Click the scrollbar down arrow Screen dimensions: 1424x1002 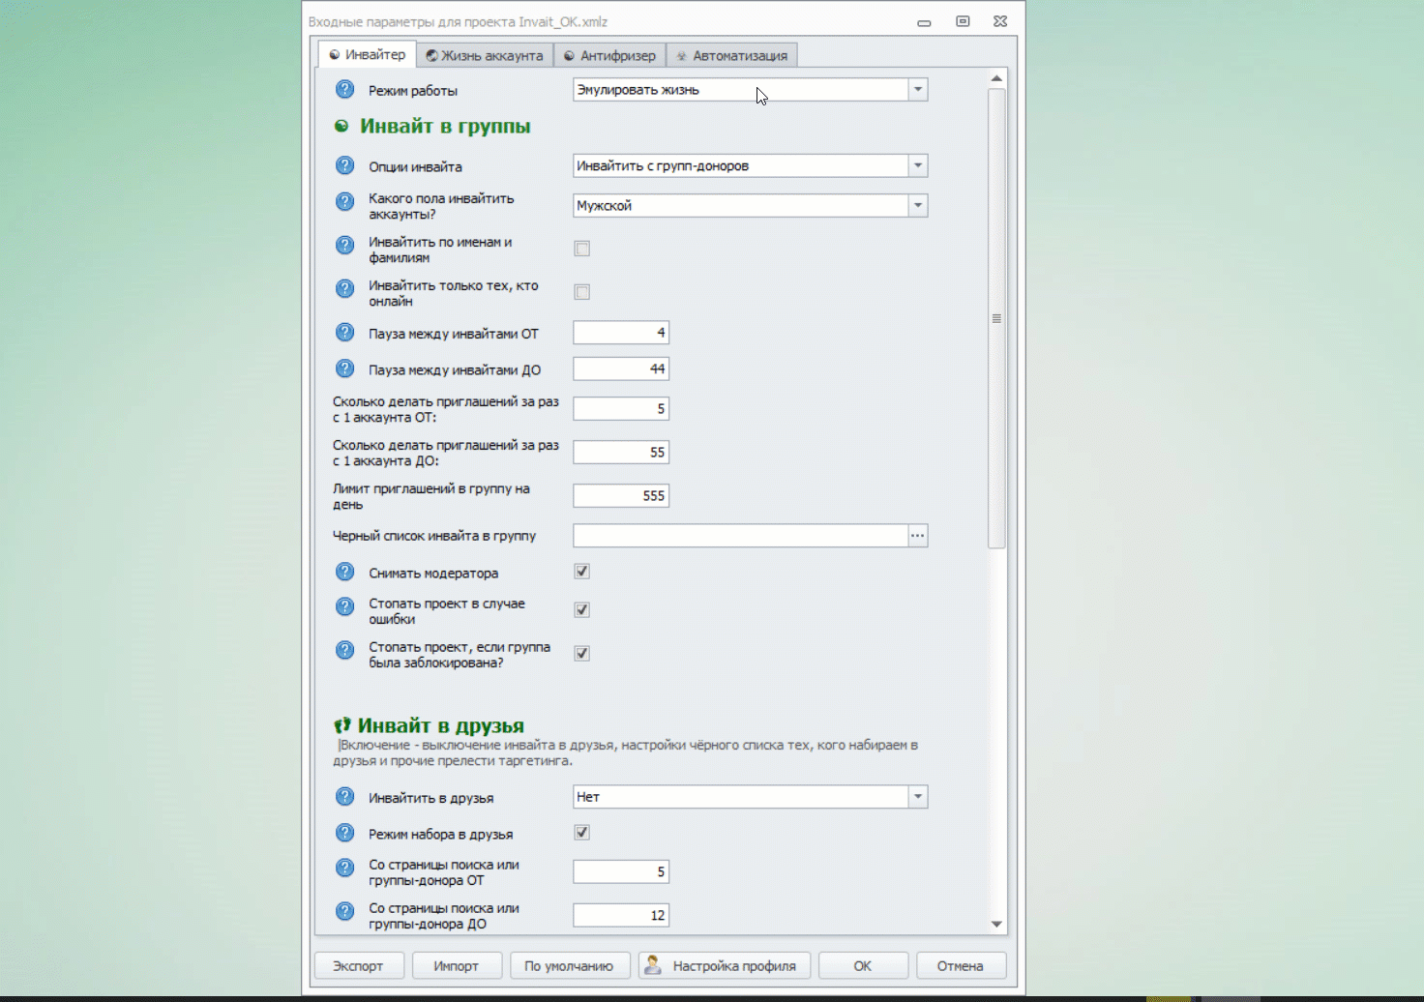point(996,924)
